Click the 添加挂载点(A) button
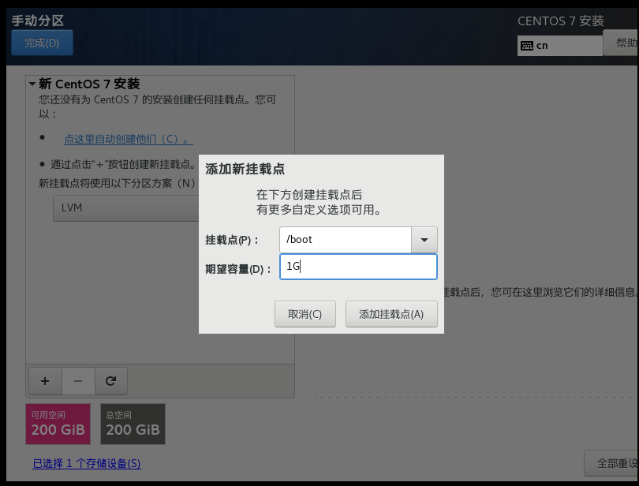The image size is (639, 486). click(391, 314)
